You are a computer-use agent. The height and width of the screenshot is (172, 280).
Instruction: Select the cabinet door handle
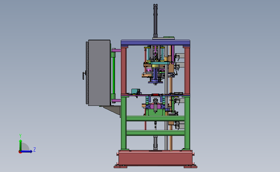[x=84, y=76]
